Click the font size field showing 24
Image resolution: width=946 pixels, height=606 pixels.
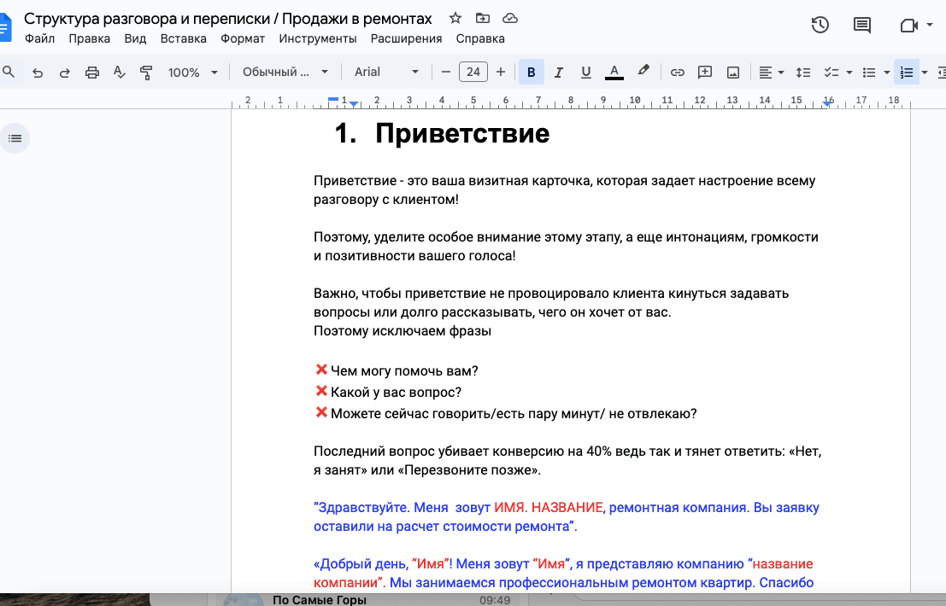[473, 73]
